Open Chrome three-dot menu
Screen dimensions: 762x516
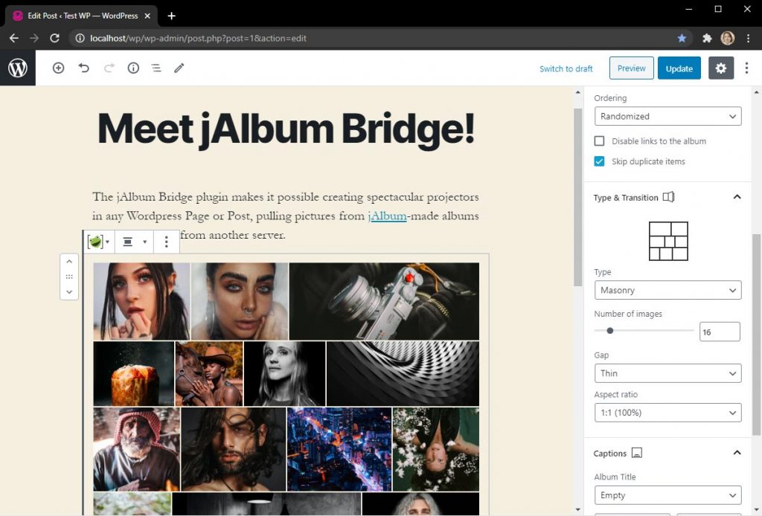pyautogui.click(x=749, y=39)
